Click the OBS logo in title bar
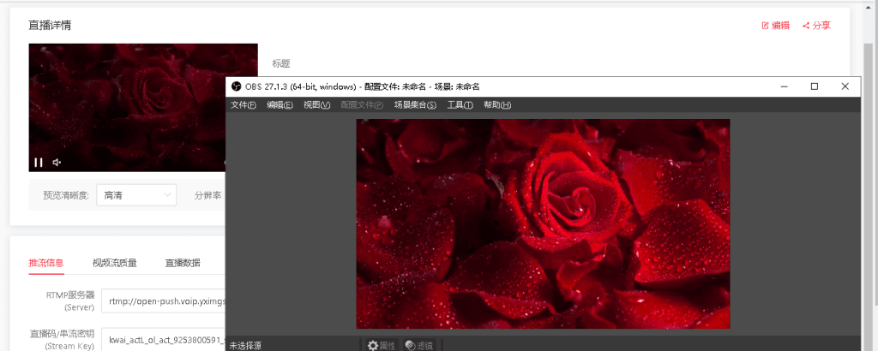Screen dimensions: 878x351 point(236,86)
